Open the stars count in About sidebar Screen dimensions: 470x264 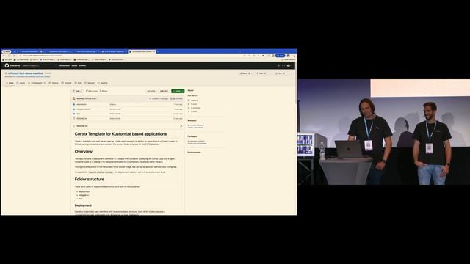coord(192,104)
